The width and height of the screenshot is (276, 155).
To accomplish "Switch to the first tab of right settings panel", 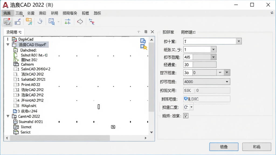I will tap(168, 32).
